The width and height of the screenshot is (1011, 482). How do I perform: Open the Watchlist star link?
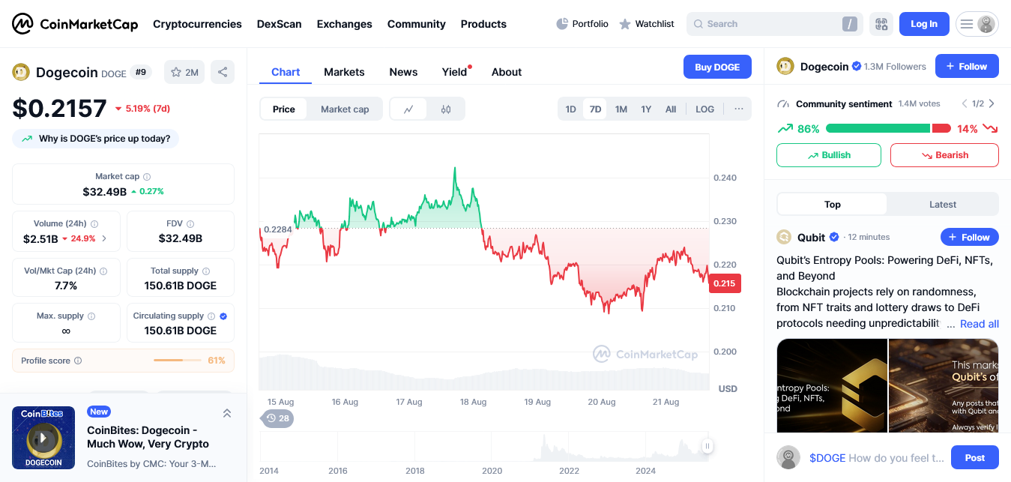point(647,24)
